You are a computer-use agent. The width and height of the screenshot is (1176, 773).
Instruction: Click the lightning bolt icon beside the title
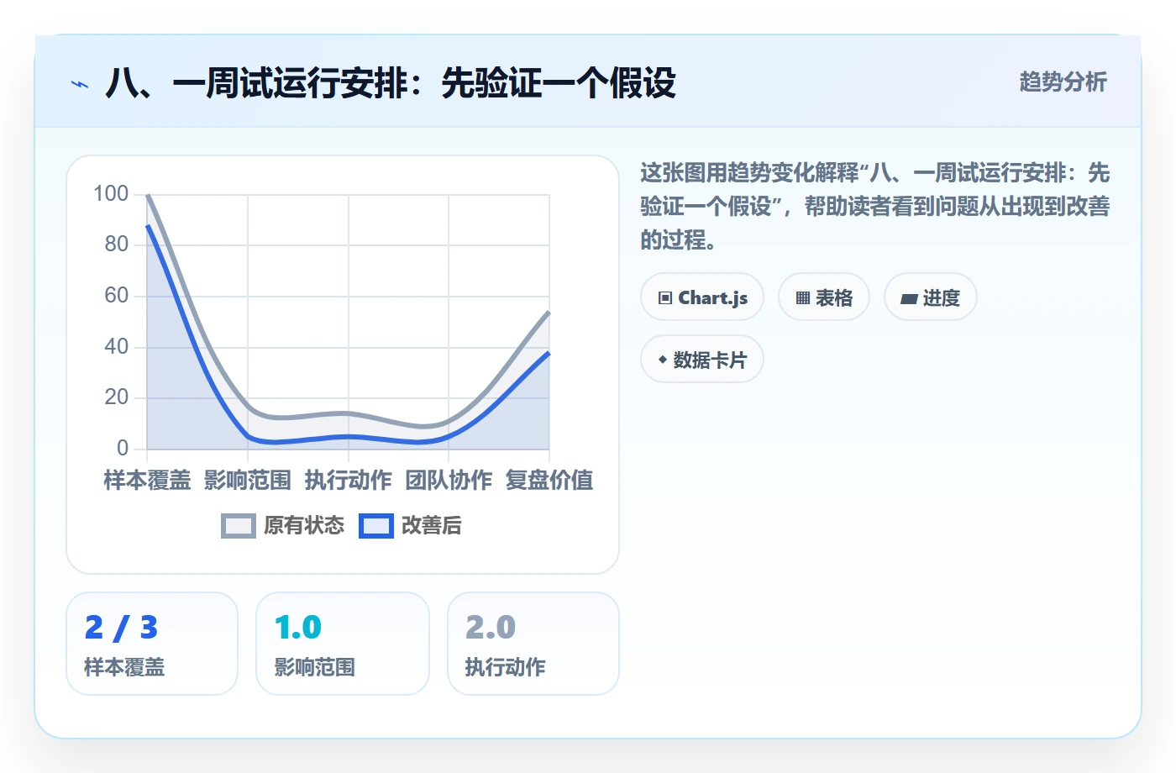(x=80, y=84)
